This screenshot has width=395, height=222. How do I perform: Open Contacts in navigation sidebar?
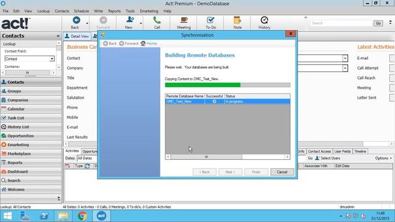(x=31, y=82)
